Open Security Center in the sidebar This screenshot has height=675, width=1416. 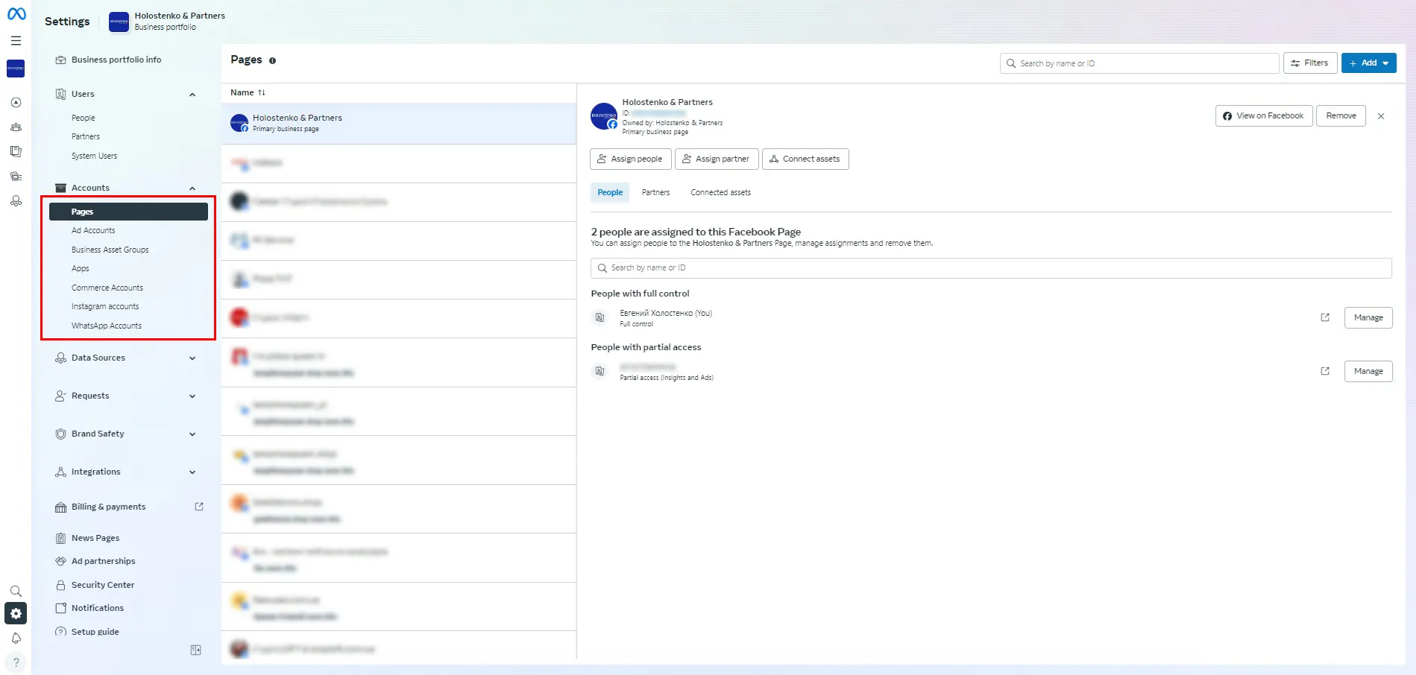[103, 585]
